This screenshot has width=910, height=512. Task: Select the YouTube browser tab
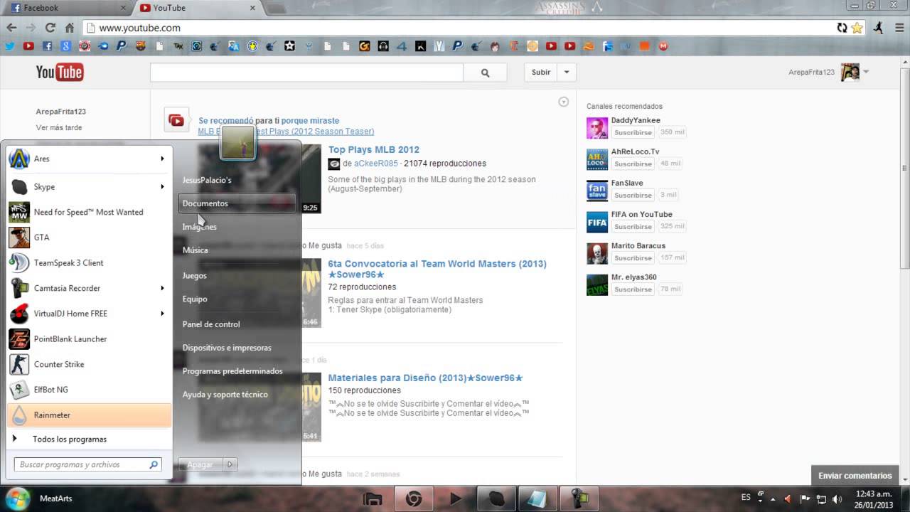(x=196, y=8)
